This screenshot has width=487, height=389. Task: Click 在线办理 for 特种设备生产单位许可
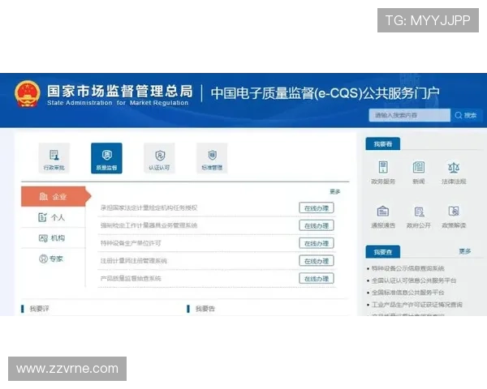[317, 243]
